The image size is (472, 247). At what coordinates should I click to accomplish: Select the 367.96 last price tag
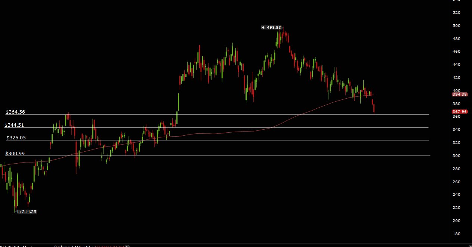(x=460, y=111)
